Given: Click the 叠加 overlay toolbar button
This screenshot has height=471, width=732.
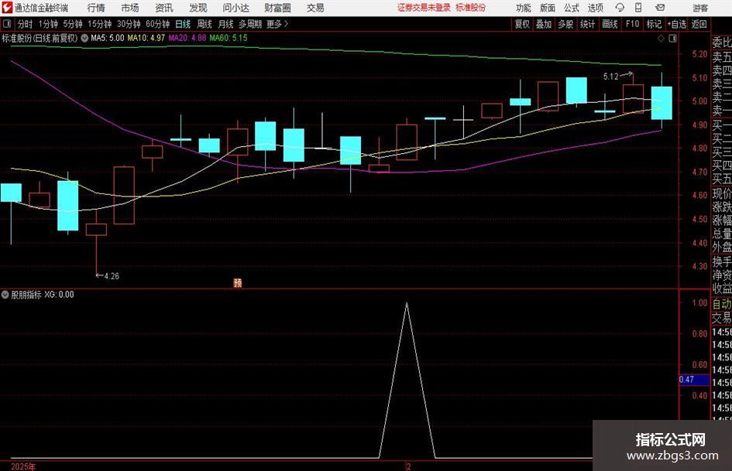Looking at the screenshot, I should [x=544, y=24].
